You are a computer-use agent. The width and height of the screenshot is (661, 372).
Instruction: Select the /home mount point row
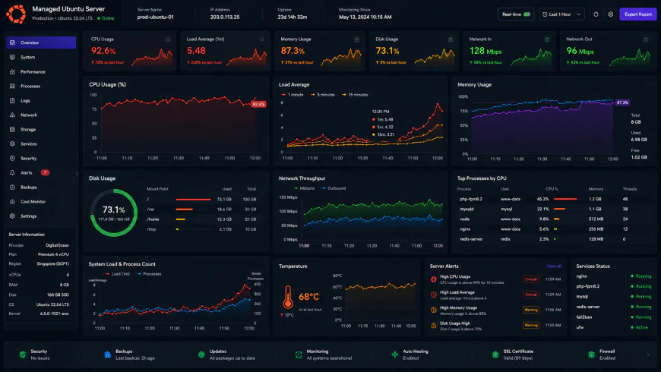click(201, 219)
